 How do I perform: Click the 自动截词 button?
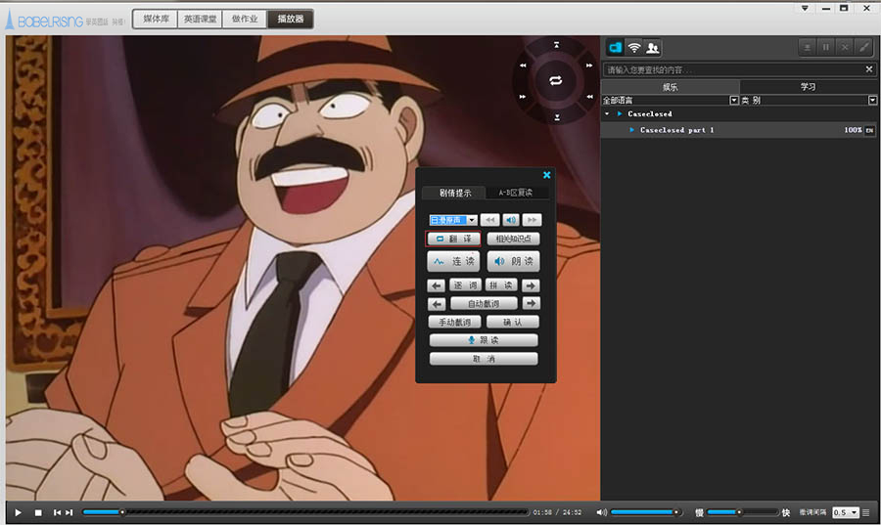point(484,303)
